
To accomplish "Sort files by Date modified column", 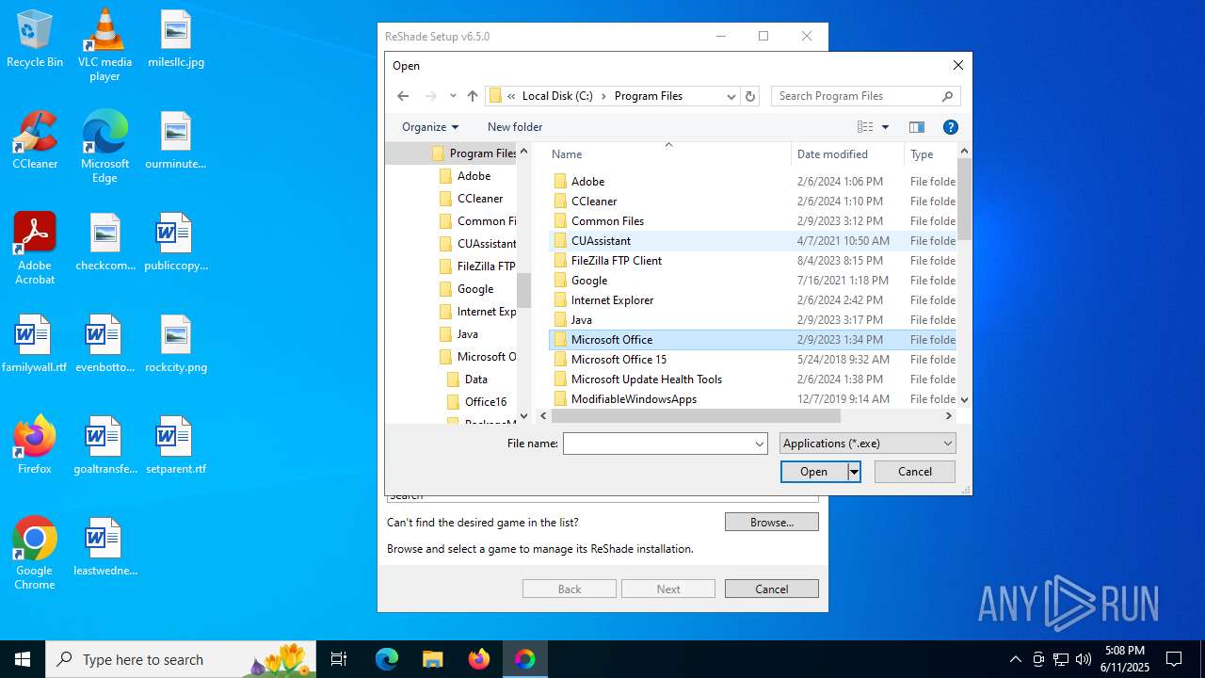I will tap(848, 154).
